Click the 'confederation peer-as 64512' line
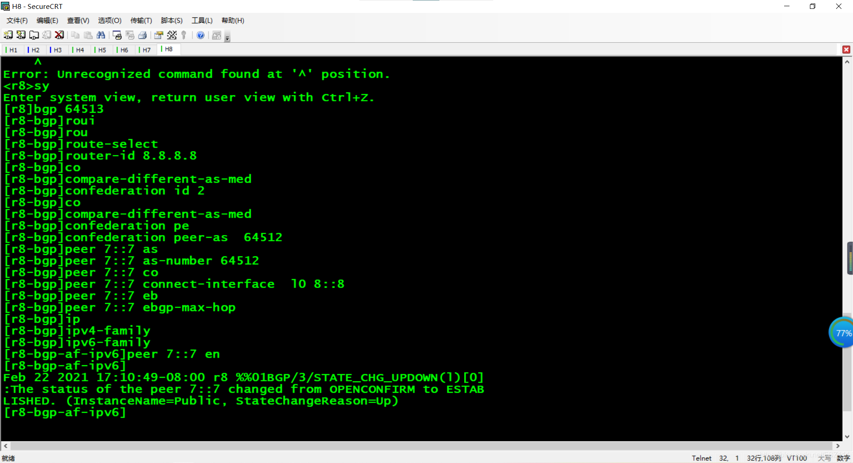 143,238
